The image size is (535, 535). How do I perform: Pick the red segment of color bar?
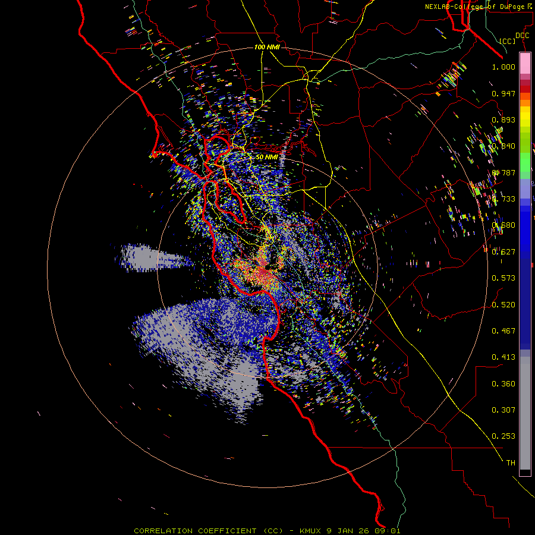(525, 89)
